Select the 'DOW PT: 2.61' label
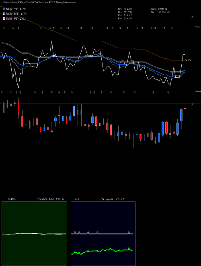This screenshot has height=266, width=201. click(16, 19)
